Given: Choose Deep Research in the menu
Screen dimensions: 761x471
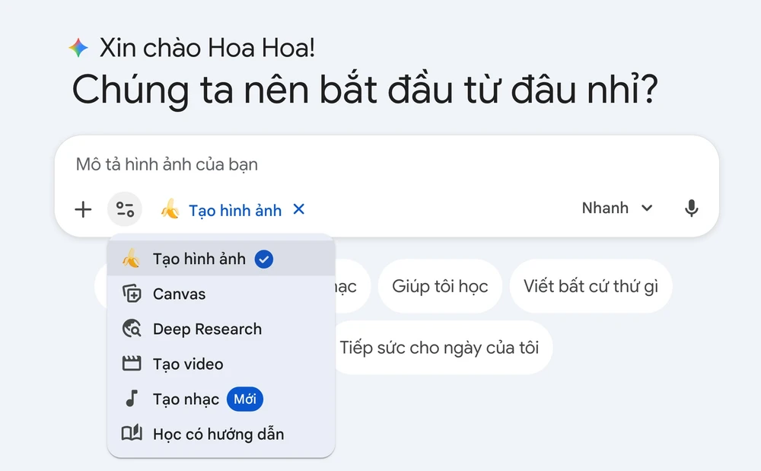Looking at the screenshot, I should point(209,329).
